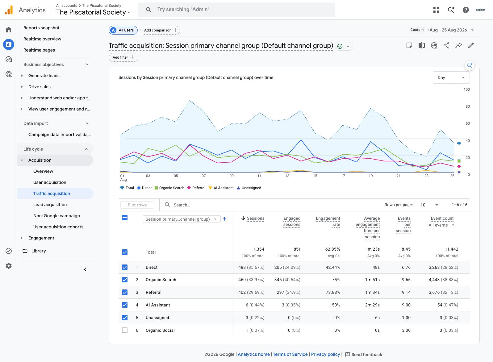
Task: Open the Day granularity dropdown
Action: (x=451, y=77)
